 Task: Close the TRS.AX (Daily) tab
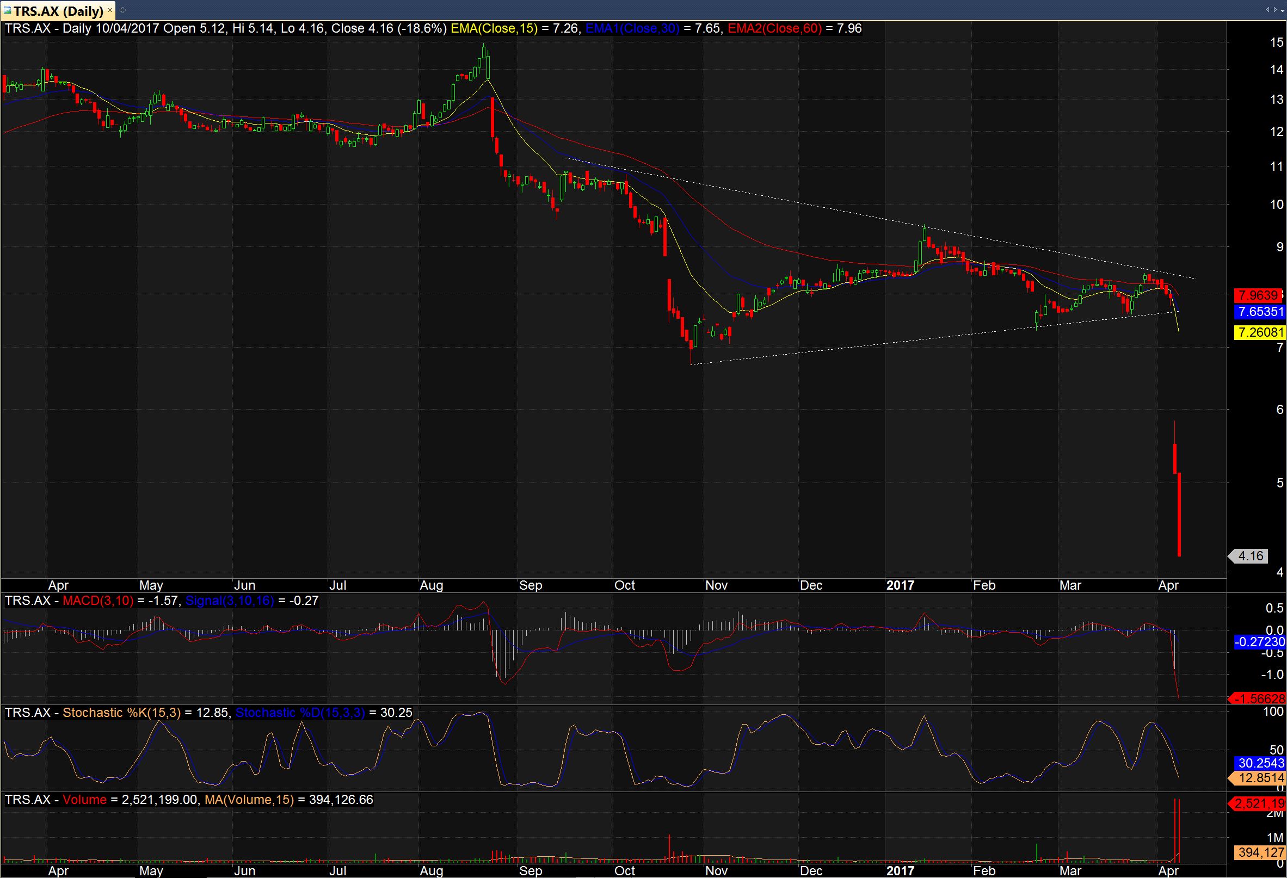pos(110,10)
